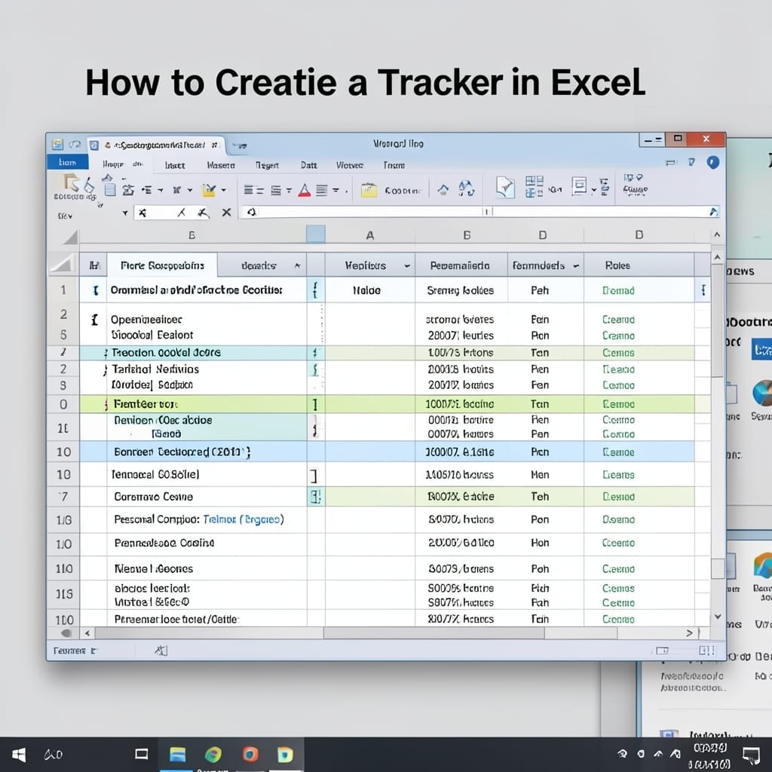Open Task View on the taskbar

tap(142, 754)
